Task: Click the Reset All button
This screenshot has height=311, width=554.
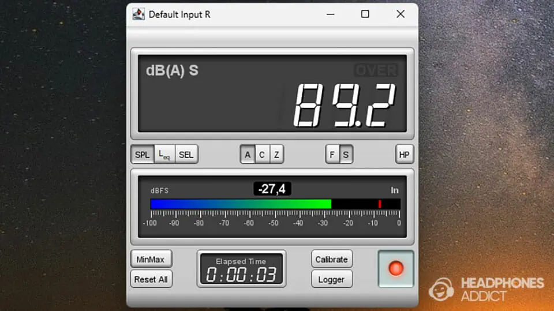Action: click(151, 279)
